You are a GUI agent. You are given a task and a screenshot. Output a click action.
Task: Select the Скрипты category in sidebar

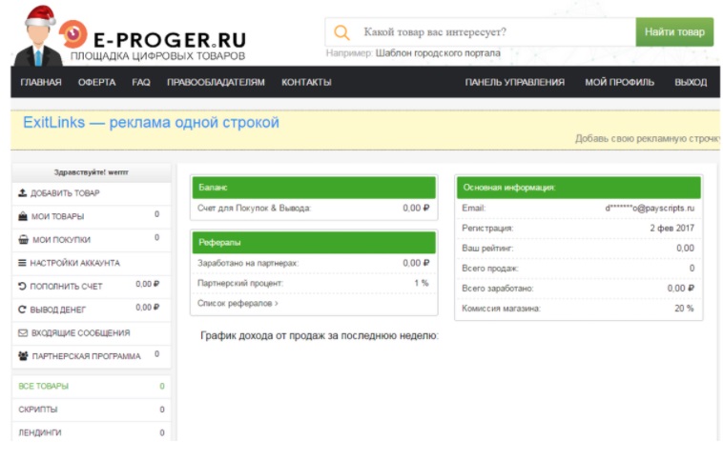38,410
